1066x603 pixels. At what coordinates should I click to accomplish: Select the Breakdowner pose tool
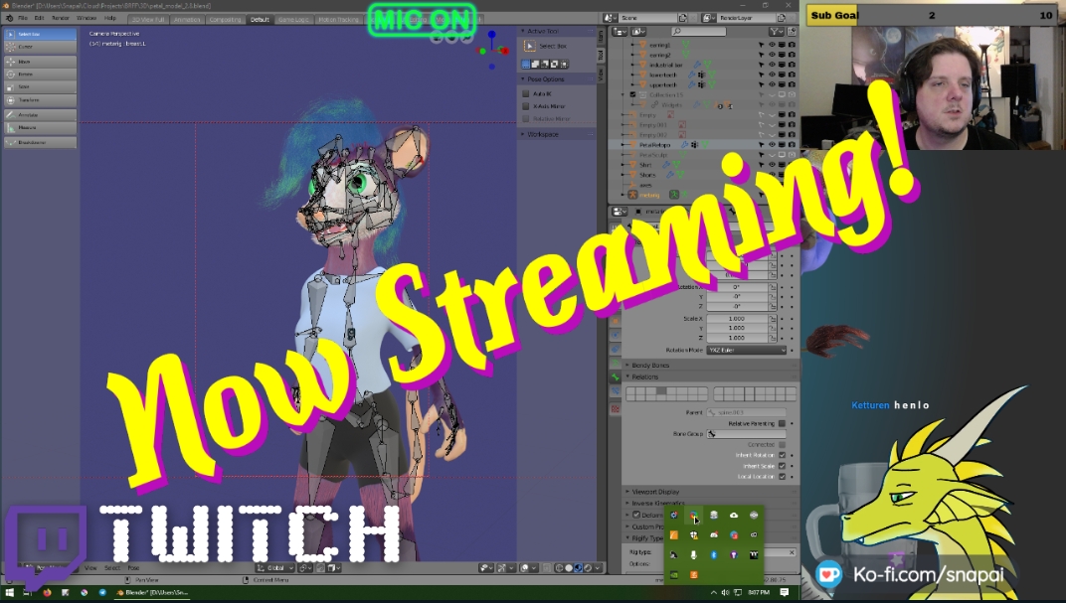click(40, 143)
